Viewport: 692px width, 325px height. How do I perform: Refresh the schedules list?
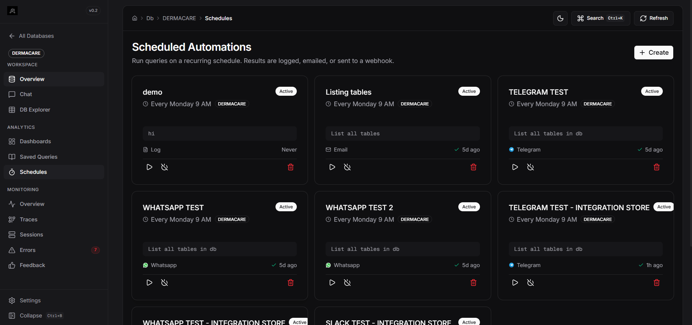[653, 18]
